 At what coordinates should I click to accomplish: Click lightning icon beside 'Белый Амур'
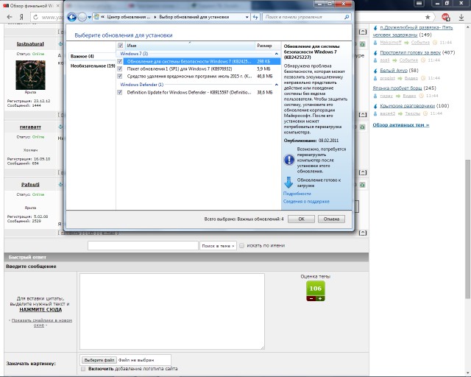[x=375, y=71]
